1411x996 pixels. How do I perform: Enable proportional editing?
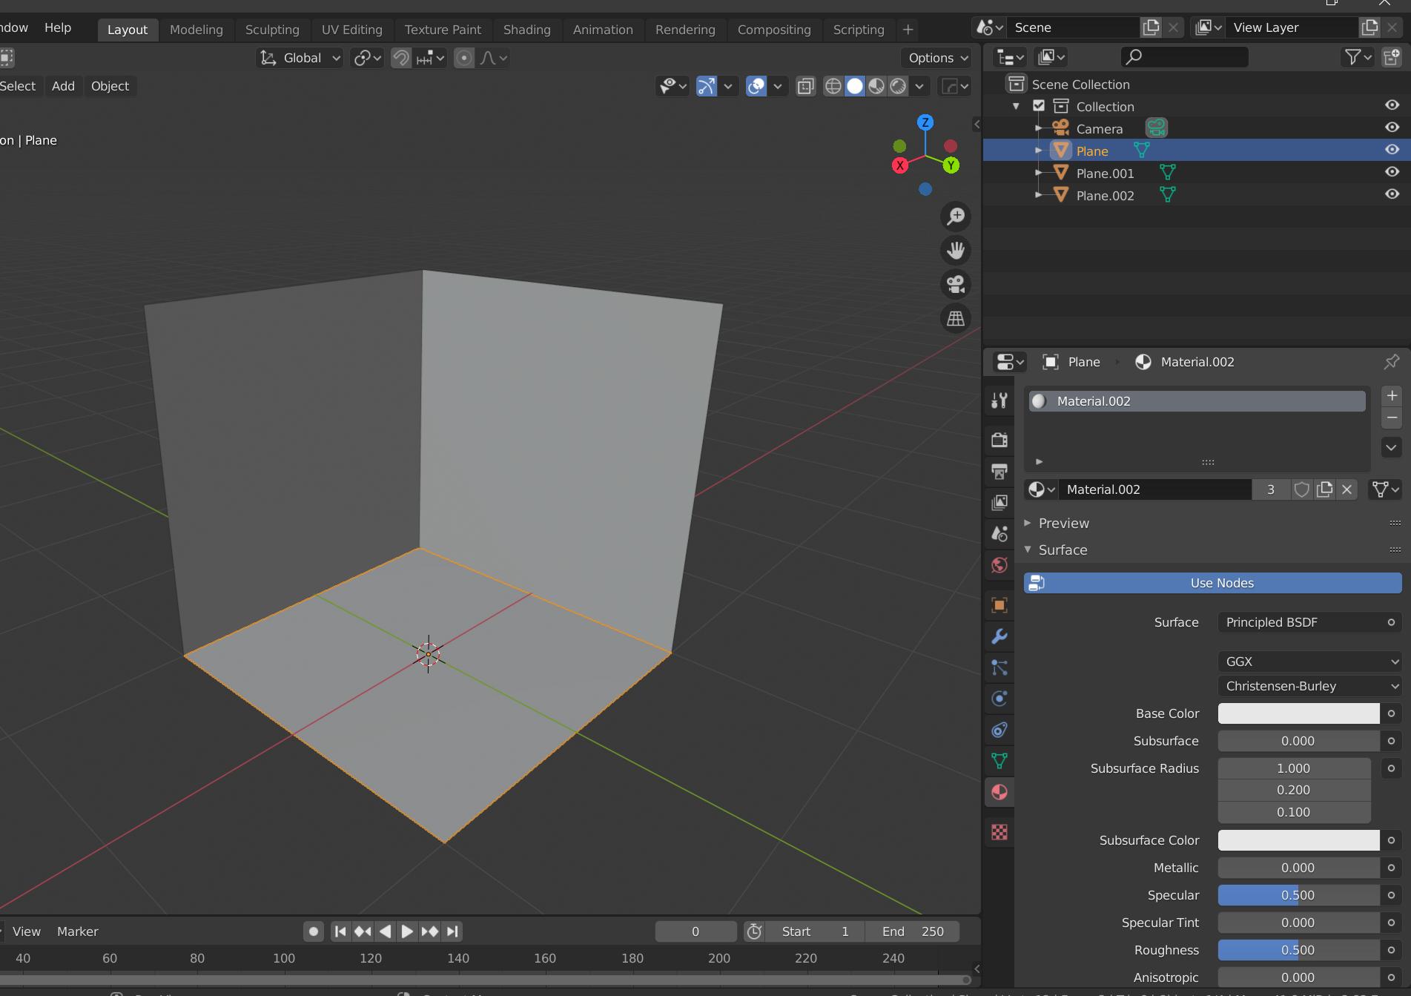464,58
